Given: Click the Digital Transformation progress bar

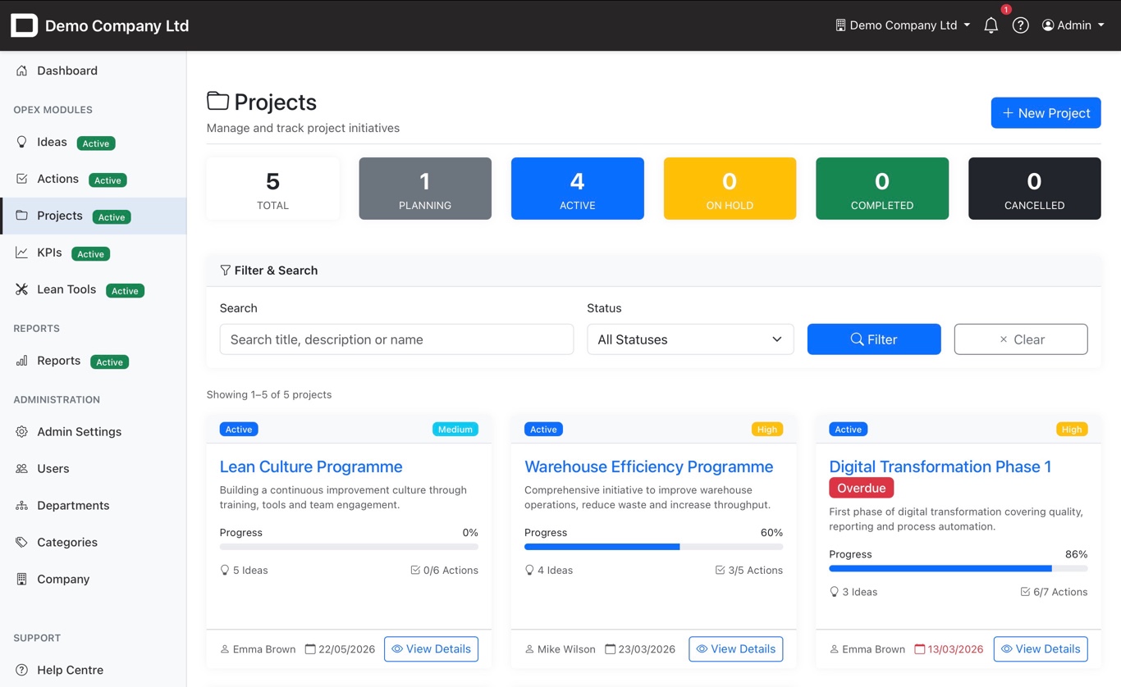Looking at the screenshot, I should 958,567.
